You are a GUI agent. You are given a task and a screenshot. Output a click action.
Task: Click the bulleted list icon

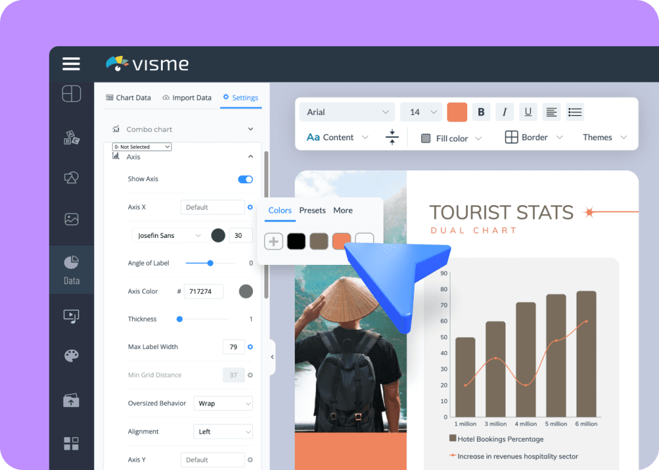(x=575, y=112)
